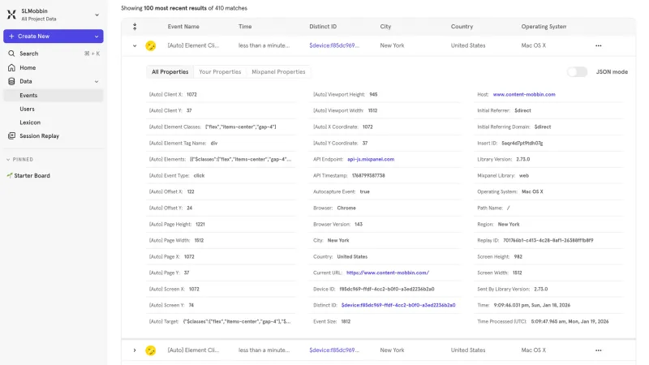Click the Operating System column header
Image resolution: width=649 pixels, height=365 pixels.
(x=544, y=27)
